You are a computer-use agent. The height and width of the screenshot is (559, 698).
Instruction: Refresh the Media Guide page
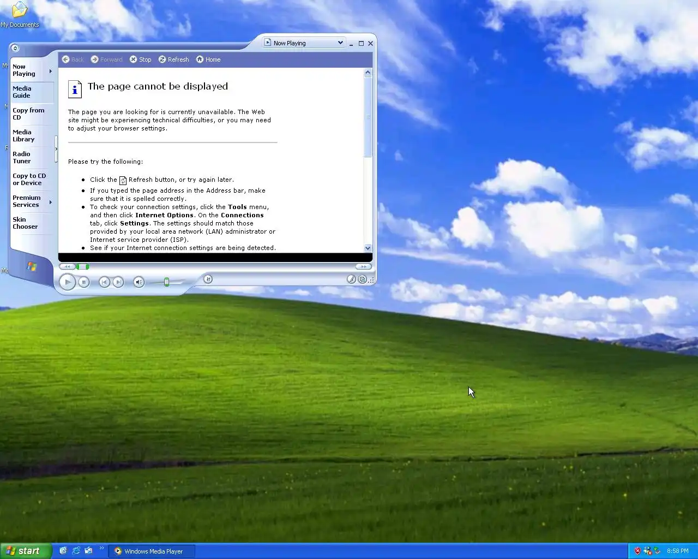coord(174,60)
